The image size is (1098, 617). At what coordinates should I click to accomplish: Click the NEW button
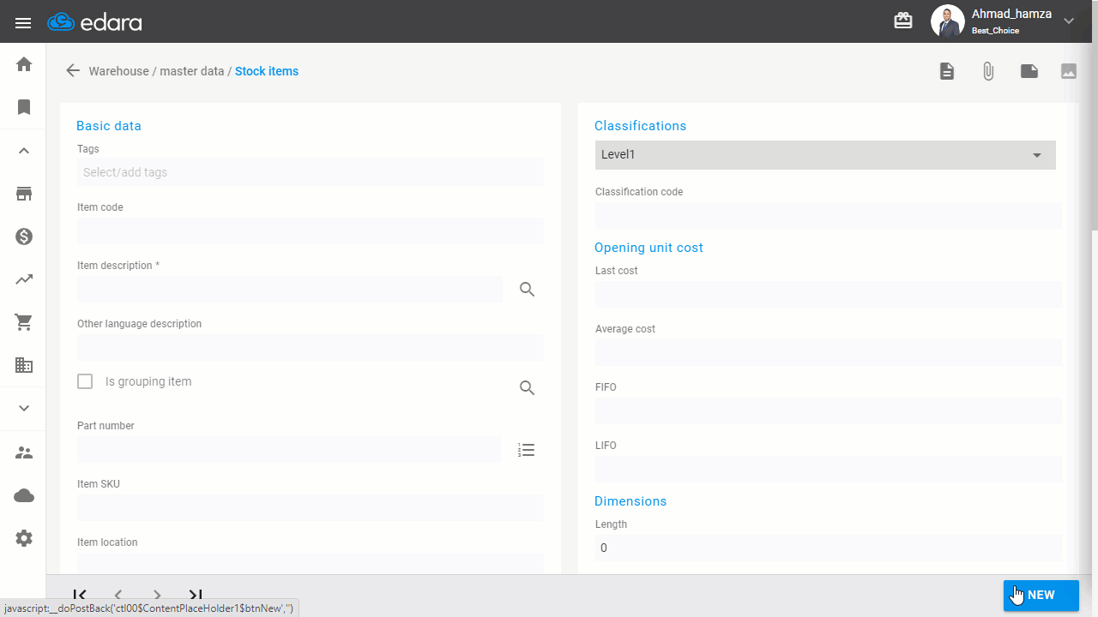[1041, 595]
